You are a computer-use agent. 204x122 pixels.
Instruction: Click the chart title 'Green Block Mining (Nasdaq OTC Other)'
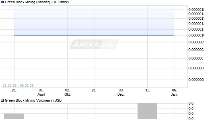(37, 2)
